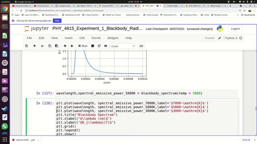Open downloaded UNILUS PMP pdf
This screenshot has height=144, width=257.
pos(24,140)
